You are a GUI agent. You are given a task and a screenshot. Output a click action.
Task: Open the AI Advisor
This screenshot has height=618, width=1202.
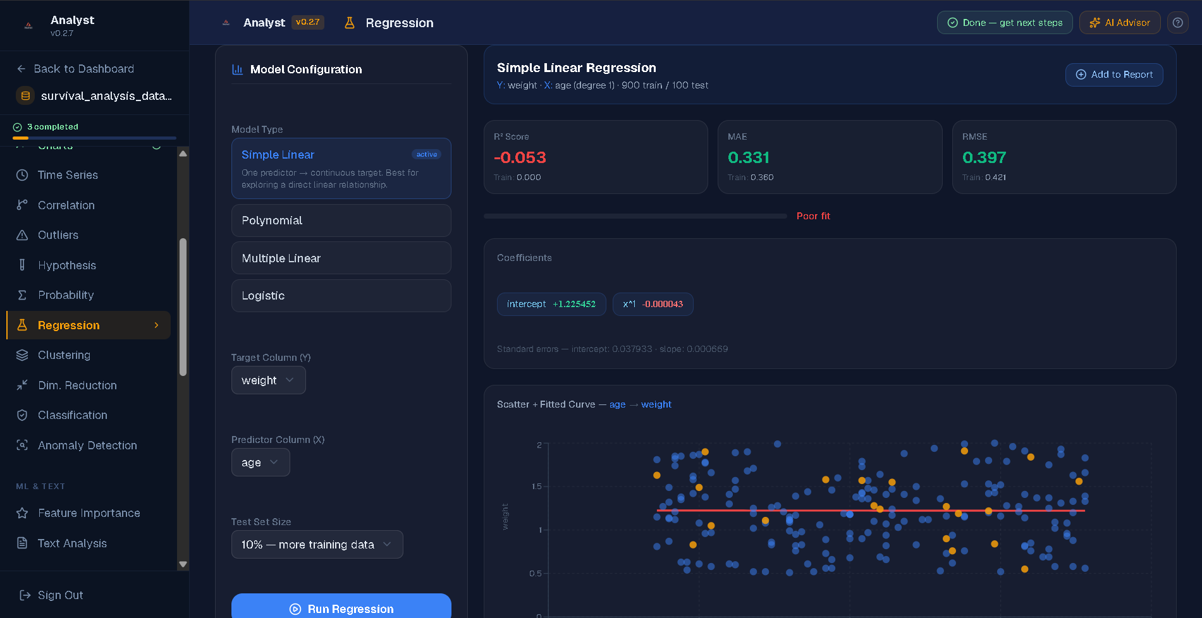click(x=1120, y=23)
